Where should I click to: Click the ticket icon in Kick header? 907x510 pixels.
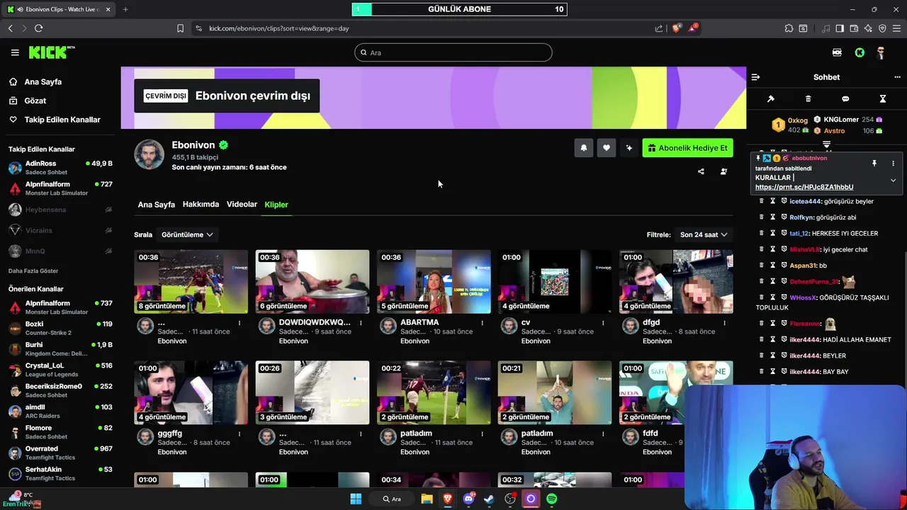[837, 52]
